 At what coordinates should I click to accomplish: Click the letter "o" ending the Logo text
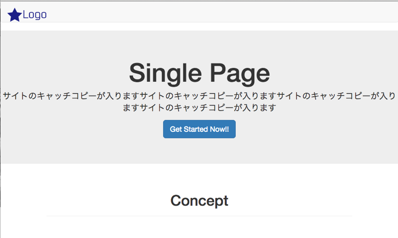[44, 15]
